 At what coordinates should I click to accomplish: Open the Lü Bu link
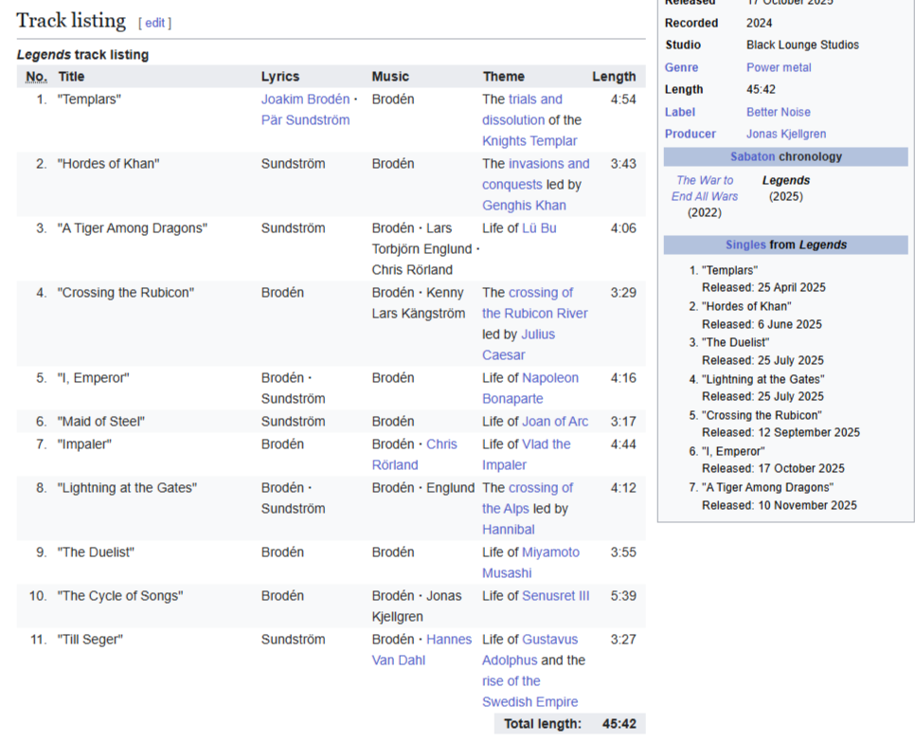539,228
